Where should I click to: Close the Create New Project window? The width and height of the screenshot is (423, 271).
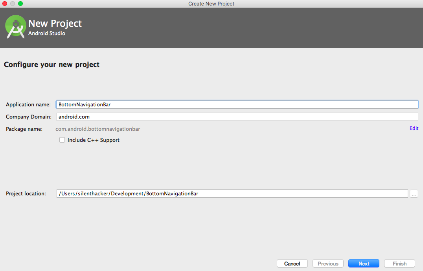[x=5, y=4]
